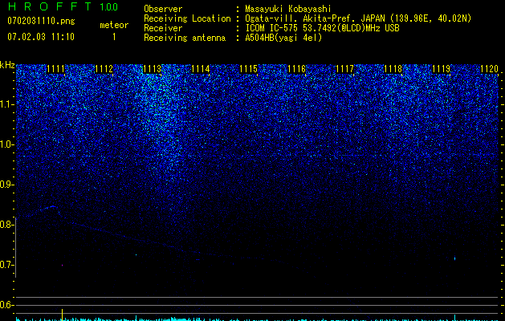Click time marker 1120 on the time axis

[x=489, y=69]
